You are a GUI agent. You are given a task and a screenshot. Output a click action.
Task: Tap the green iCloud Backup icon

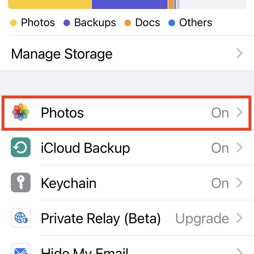point(21,147)
